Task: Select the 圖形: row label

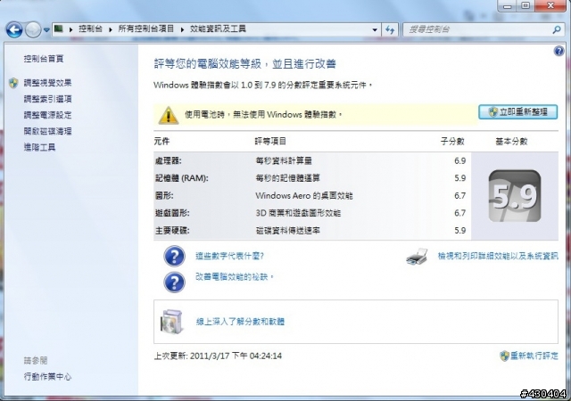Action: tap(164, 195)
